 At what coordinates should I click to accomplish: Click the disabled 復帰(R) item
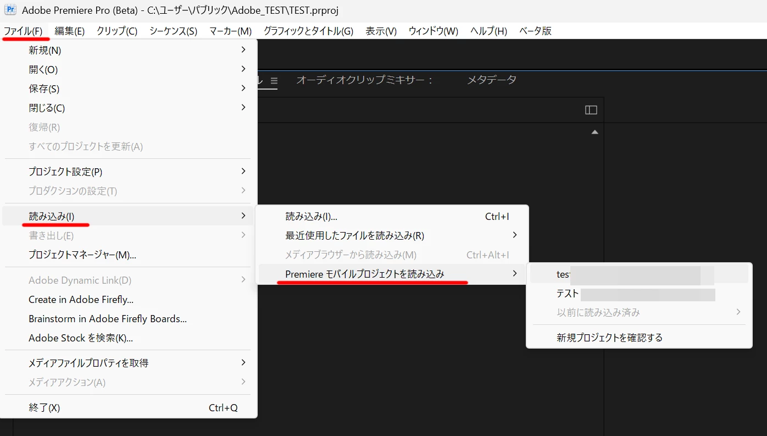(129, 128)
